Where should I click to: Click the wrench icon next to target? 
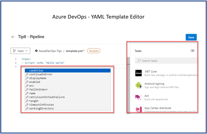point(27,101)
